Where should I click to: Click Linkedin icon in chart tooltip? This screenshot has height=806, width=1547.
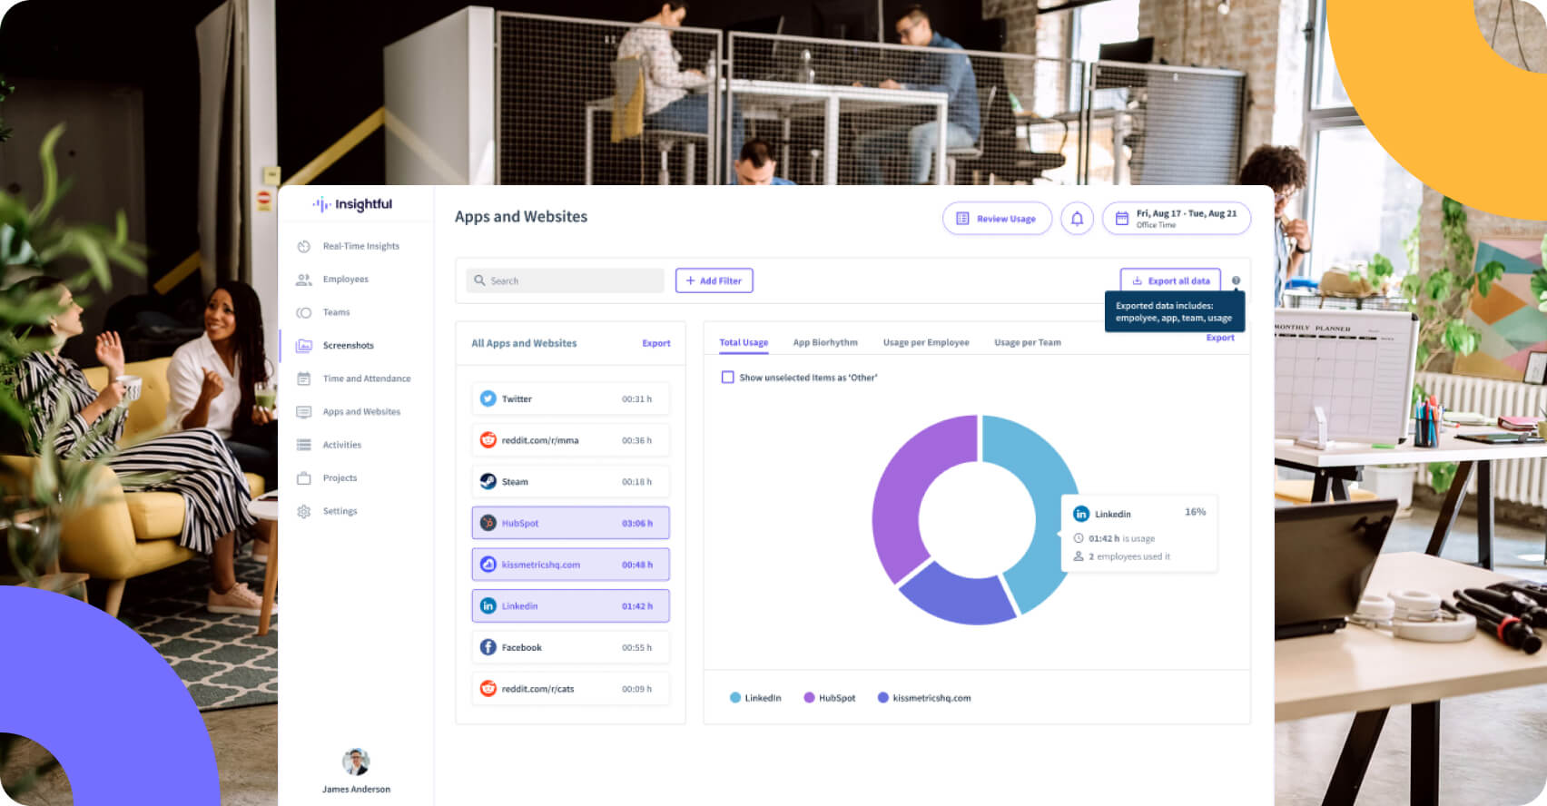[1081, 514]
